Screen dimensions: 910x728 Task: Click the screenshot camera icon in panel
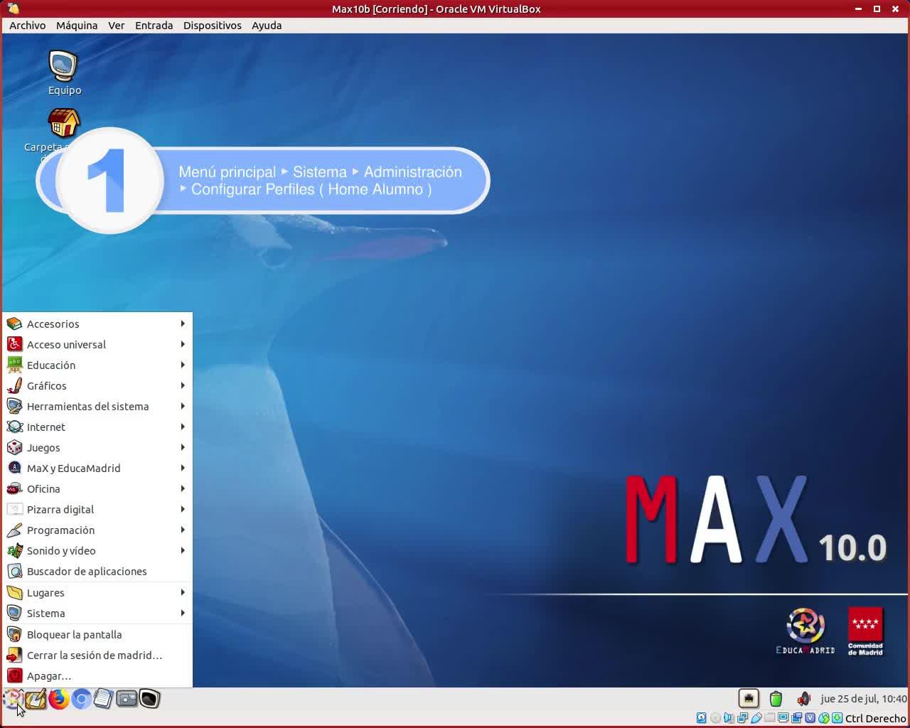point(127,699)
